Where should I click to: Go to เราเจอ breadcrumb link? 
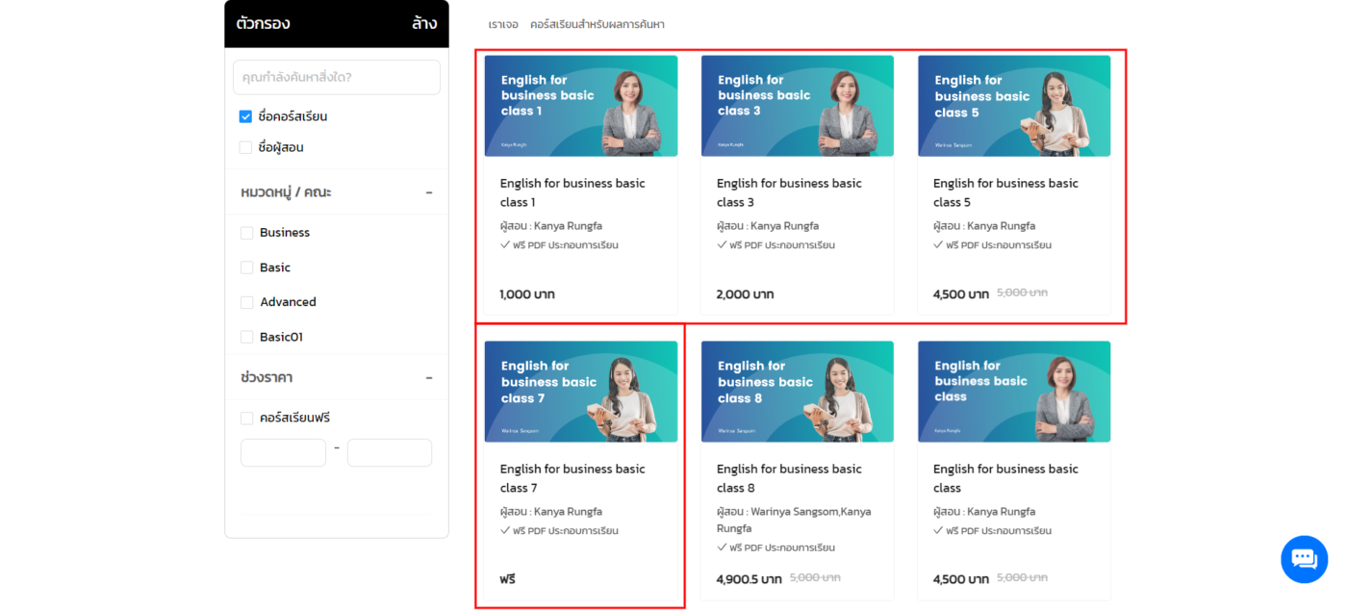[502, 24]
